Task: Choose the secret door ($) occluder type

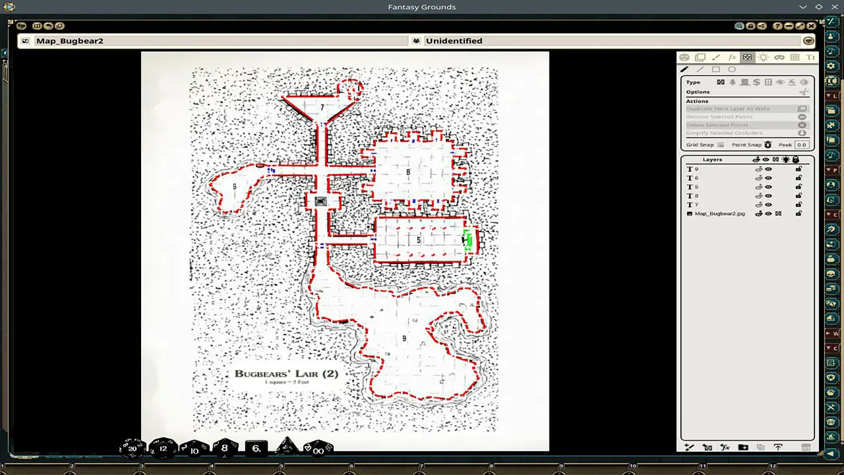Action: 756,82
